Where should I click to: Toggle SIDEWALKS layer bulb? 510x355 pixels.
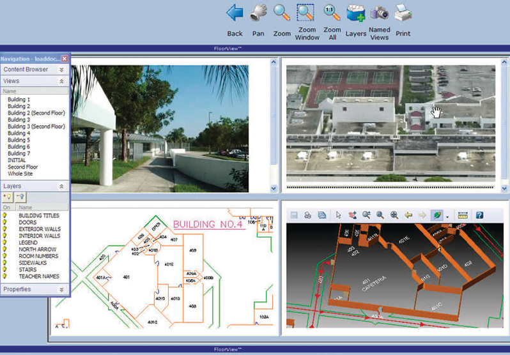pos(4,263)
